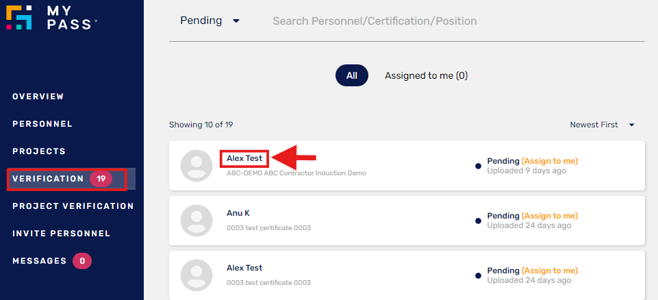Image resolution: width=658 pixels, height=300 pixels.
Task: Open the Pending status filter dropdown
Action: pos(210,21)
